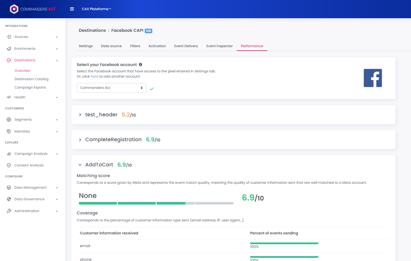Click the Segments target icon
Viewport: 411px width, 261px height.
pyautogui.click(x=9, y=120)
